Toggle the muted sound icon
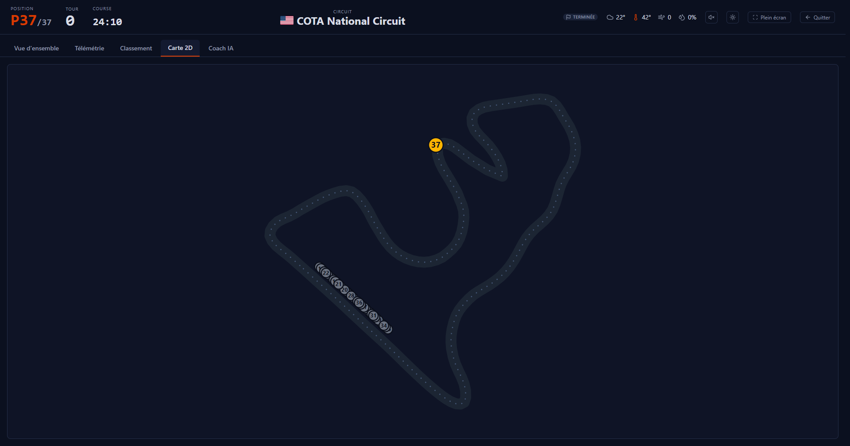The image size is (850, 446). click(711, 17)
